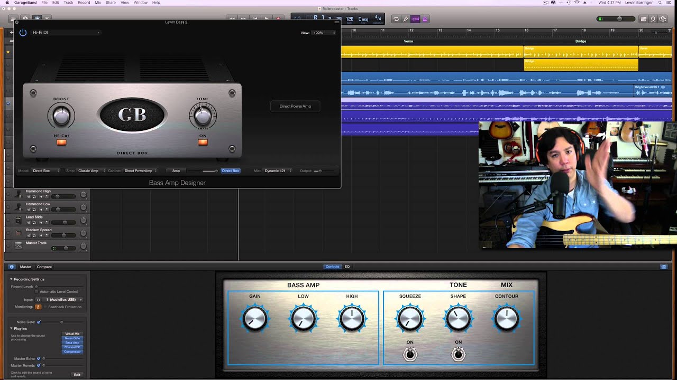
Task: Toggle the metronome button in toolbar
Action: 424,19
